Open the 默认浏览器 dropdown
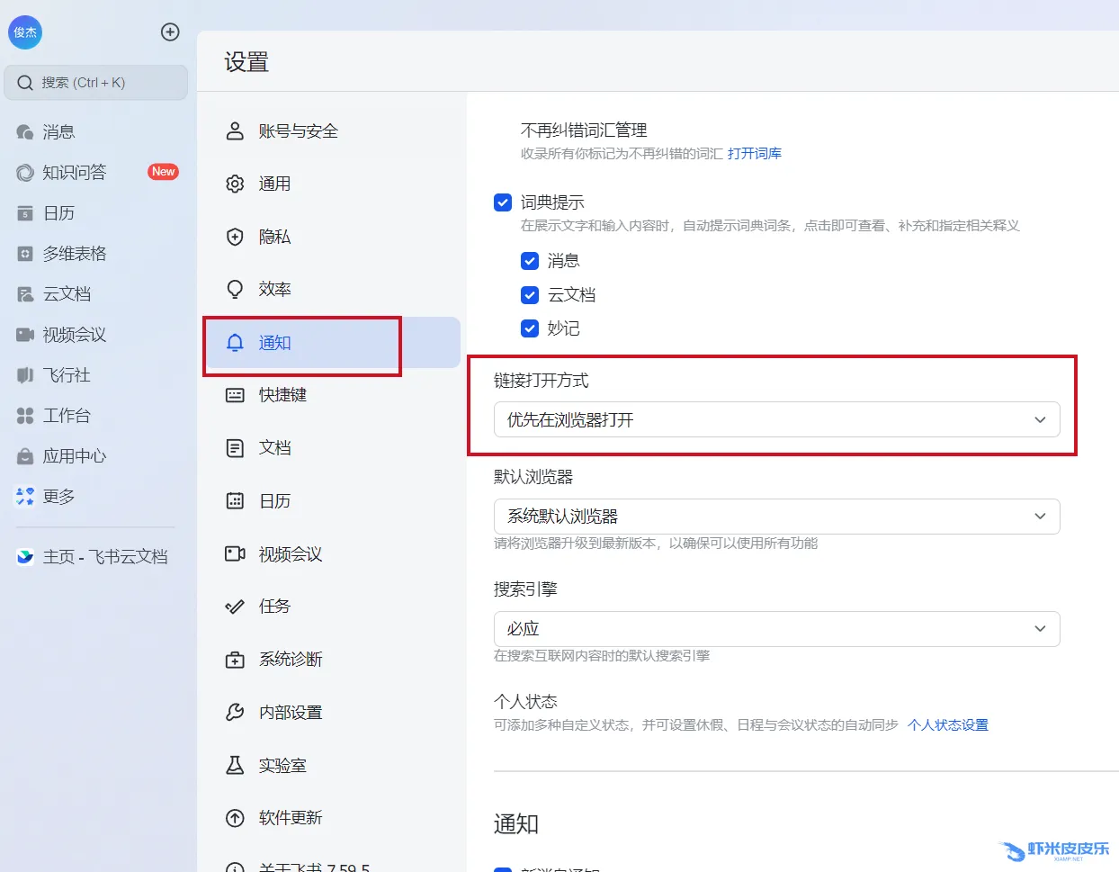This screenshot has height=872, width=1119. 776,517
